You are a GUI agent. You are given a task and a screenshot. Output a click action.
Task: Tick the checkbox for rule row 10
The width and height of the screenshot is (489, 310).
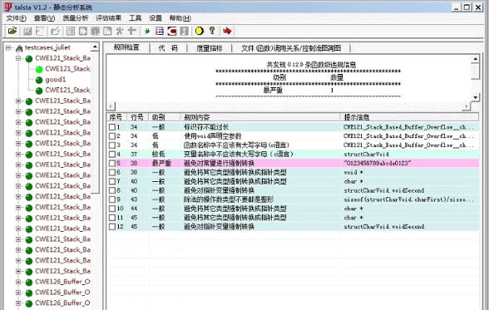click(112, 209)
